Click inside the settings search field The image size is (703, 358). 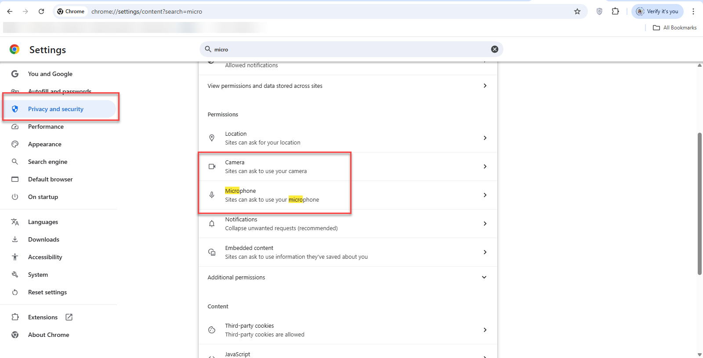click(x=351, y=49)
